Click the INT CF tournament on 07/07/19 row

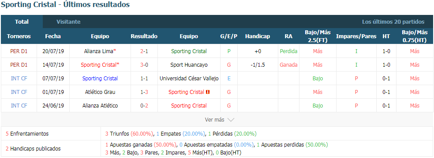(x=19, y=79)
